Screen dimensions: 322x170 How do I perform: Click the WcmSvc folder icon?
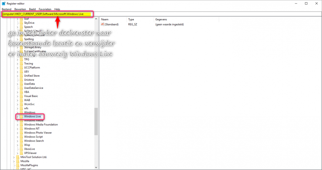(x=21, y=104)
